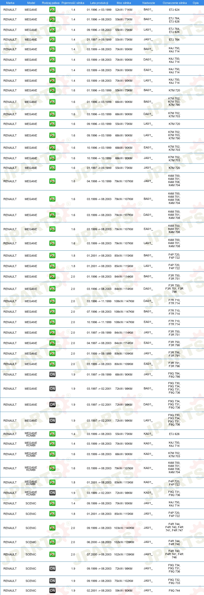Click the PB icon in the 01.1999 -> 09.1999 row
Image resolution: width=204 pixels, height=595 pixels.
click(52, 354)
